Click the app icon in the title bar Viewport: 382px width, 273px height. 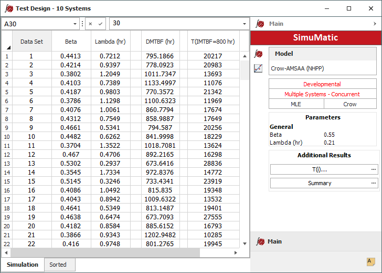point(8,8)
